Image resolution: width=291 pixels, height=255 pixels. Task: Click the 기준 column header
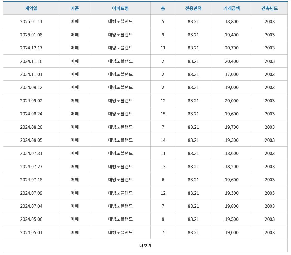(74, 8)
